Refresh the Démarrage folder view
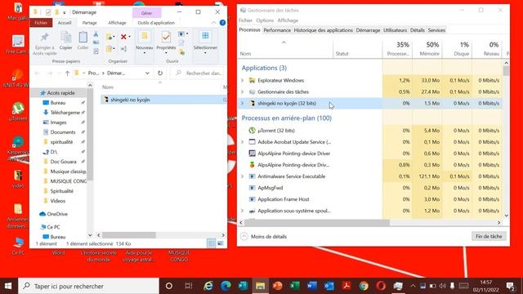Image resolution: width=523 pixels, height=294 pixels. (x=160, y=73)
